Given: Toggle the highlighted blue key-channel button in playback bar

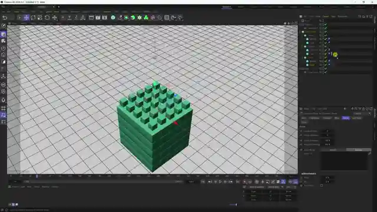Looking at the screenshot, I should click(x=283, y=182).
